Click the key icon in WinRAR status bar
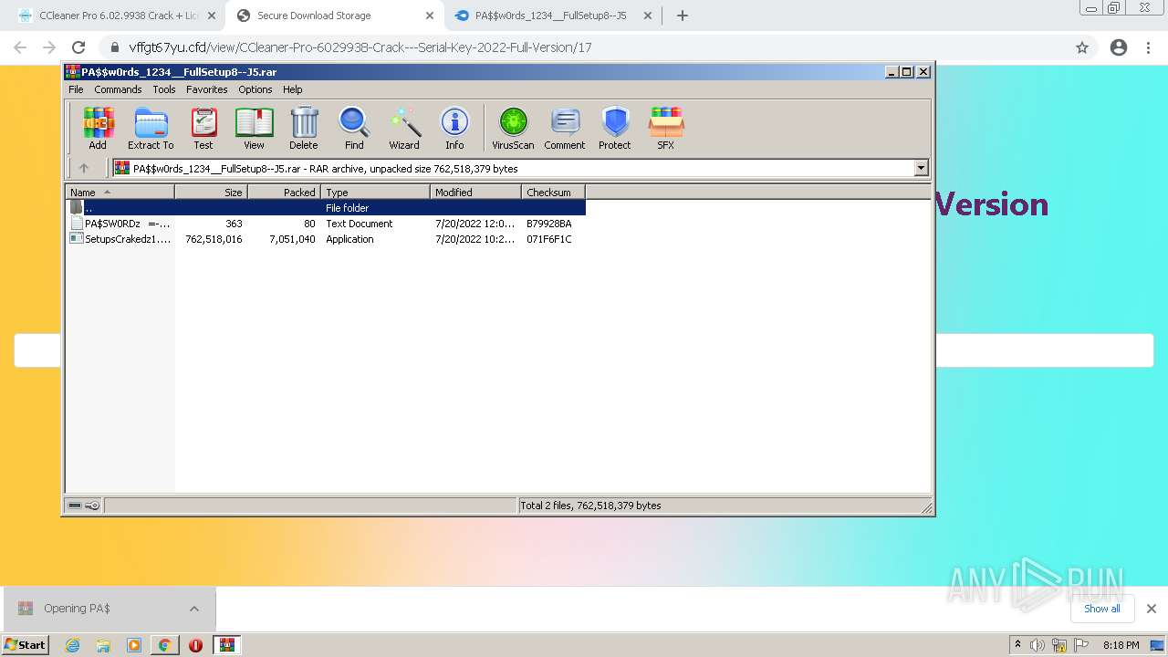 (92, 506)
